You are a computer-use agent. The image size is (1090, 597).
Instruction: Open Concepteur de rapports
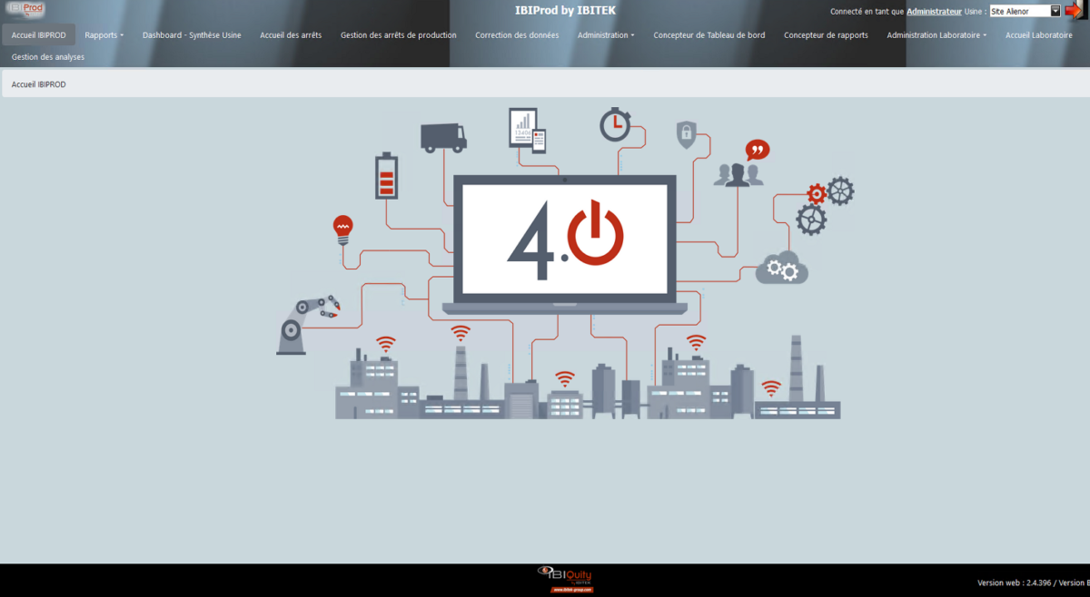tap(825, 34)
